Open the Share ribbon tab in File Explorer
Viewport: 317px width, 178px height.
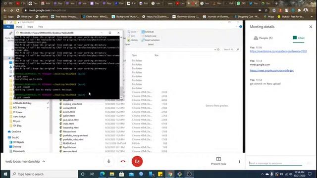[x=30, y=27]
